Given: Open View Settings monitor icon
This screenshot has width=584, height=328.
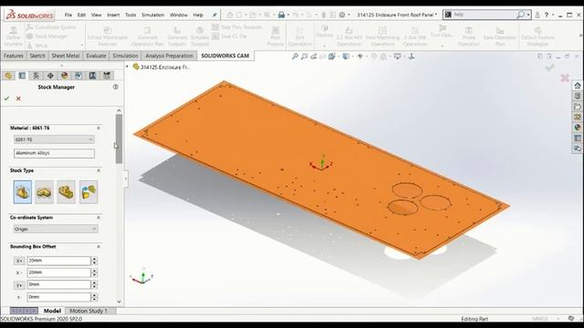Looking at the screenshot, I should point(398,56).
